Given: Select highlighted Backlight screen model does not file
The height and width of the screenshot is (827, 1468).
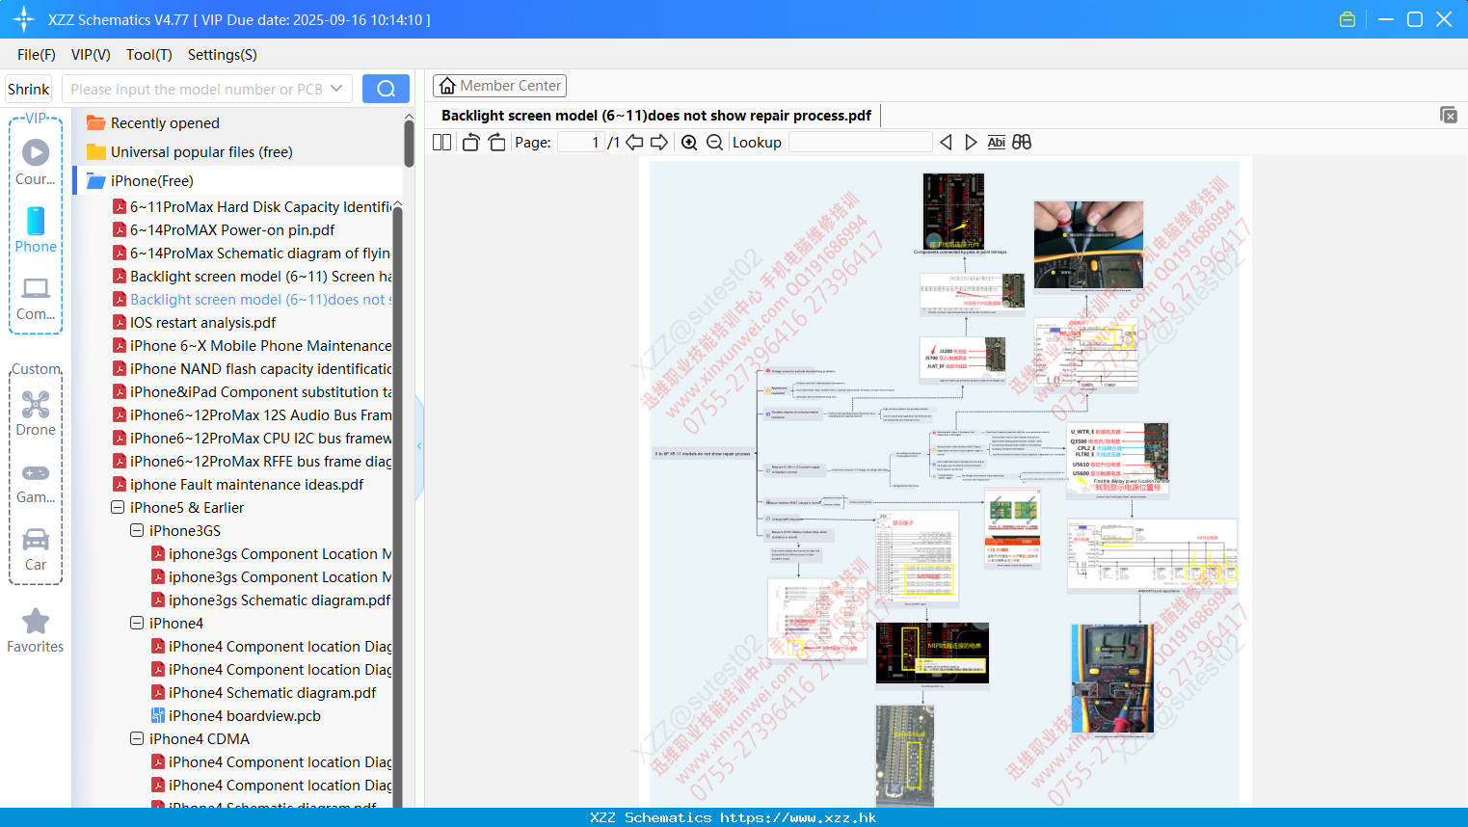Looking at the screenshot, I should pyautogui.click(x=252, y=300).
